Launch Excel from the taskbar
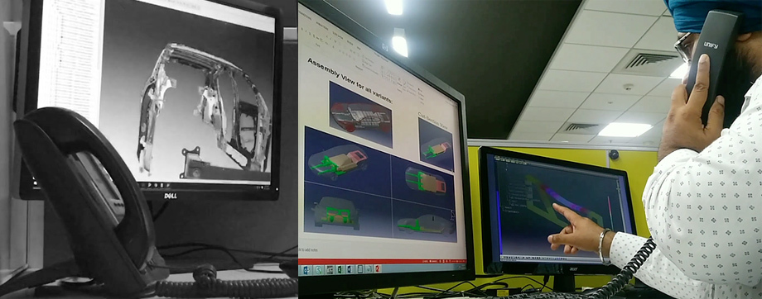Image resolution: width=762 pixels, height=299 pixels. (x=340, y=270)
